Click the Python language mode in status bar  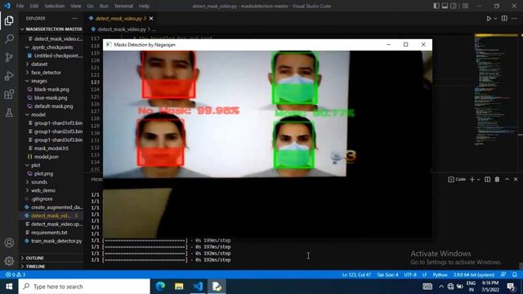point(440,274)
